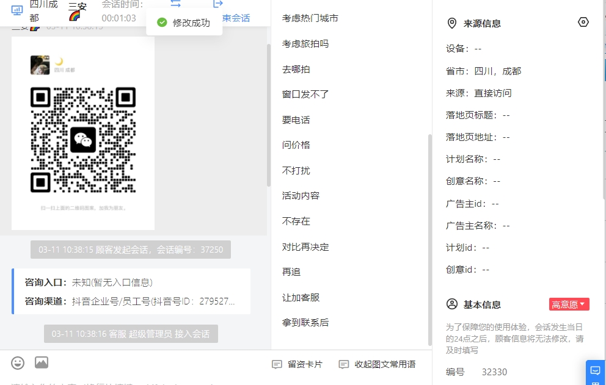Click the 留资卡片 card icon
The height and width of the screenshot is (385, 606).
tap(277, 364)
